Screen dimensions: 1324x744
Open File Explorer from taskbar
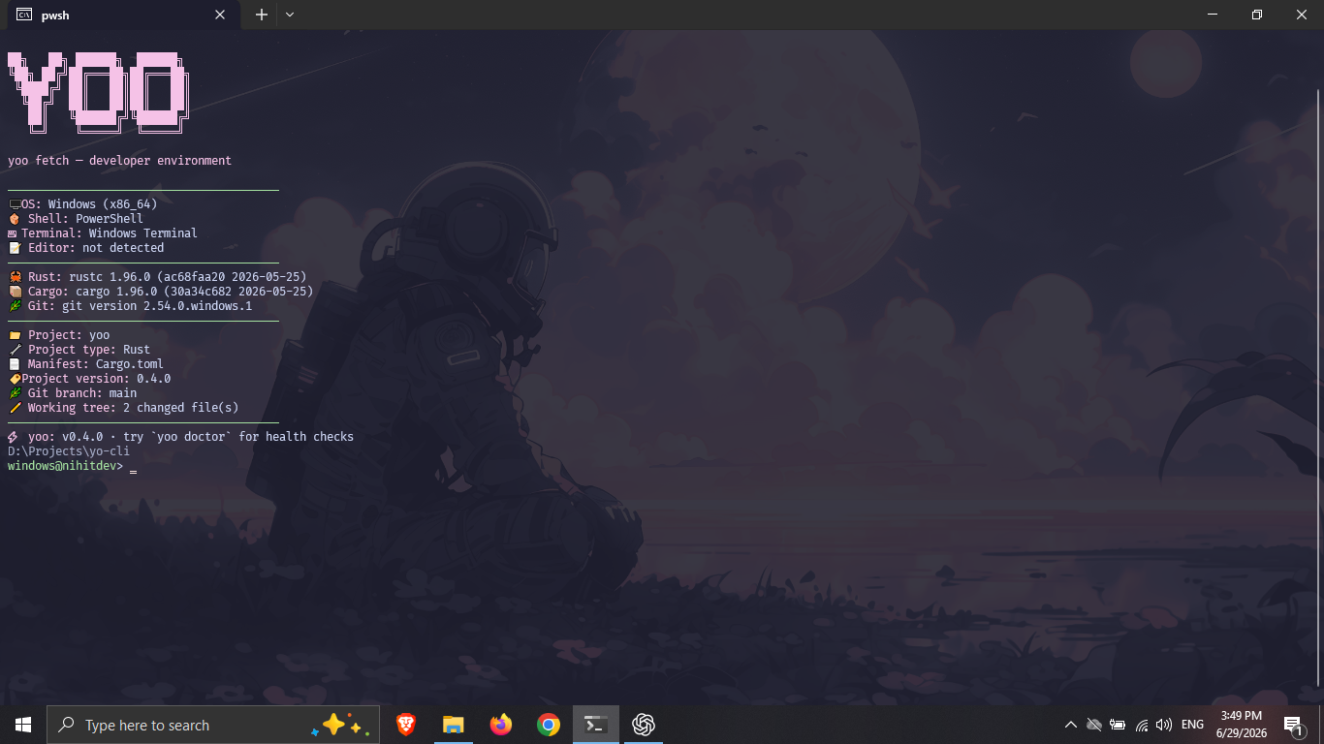454,725
